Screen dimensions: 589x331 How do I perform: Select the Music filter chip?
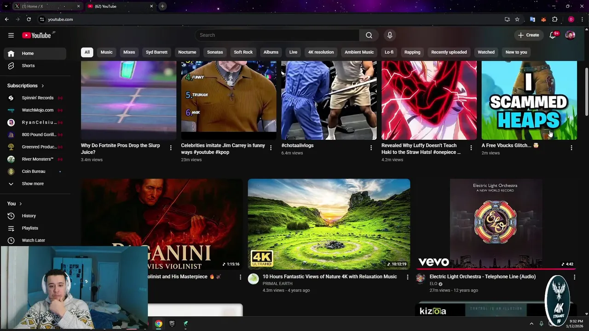[x=106, y=52]
